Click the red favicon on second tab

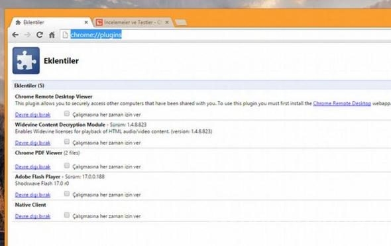(99, 23)
